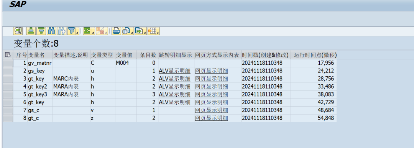Click the 38,083 runtime cell
Viewport: 414px width, 148px height.
(x=314, y=94)
